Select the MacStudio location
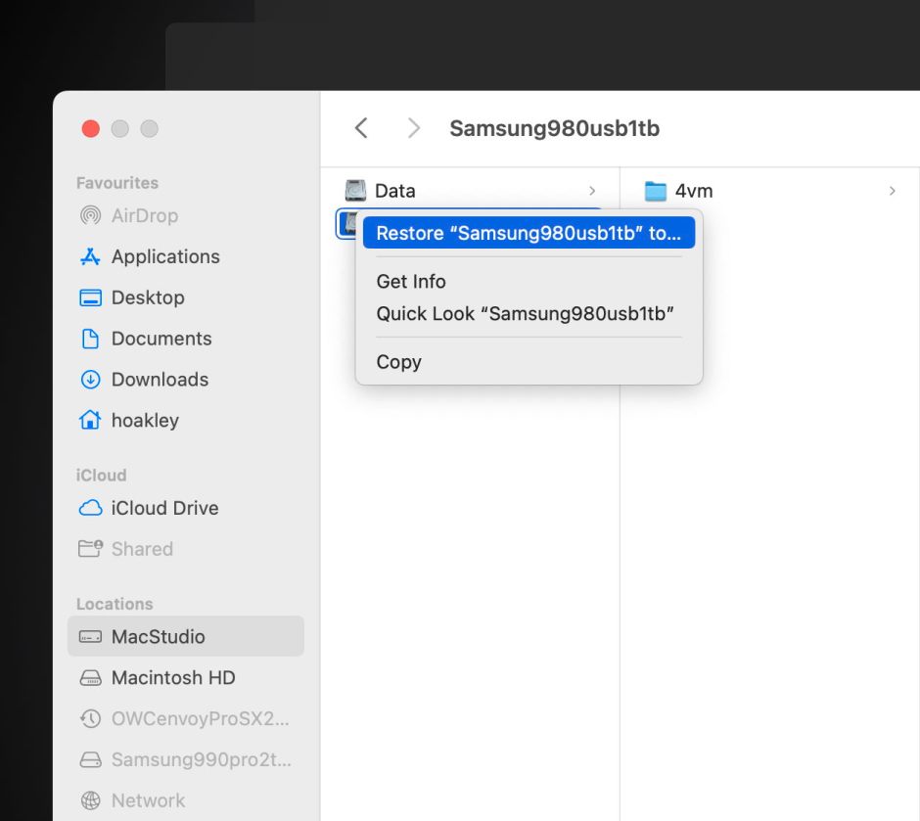Viewport: 920px width, 821px height. [158, 636]
